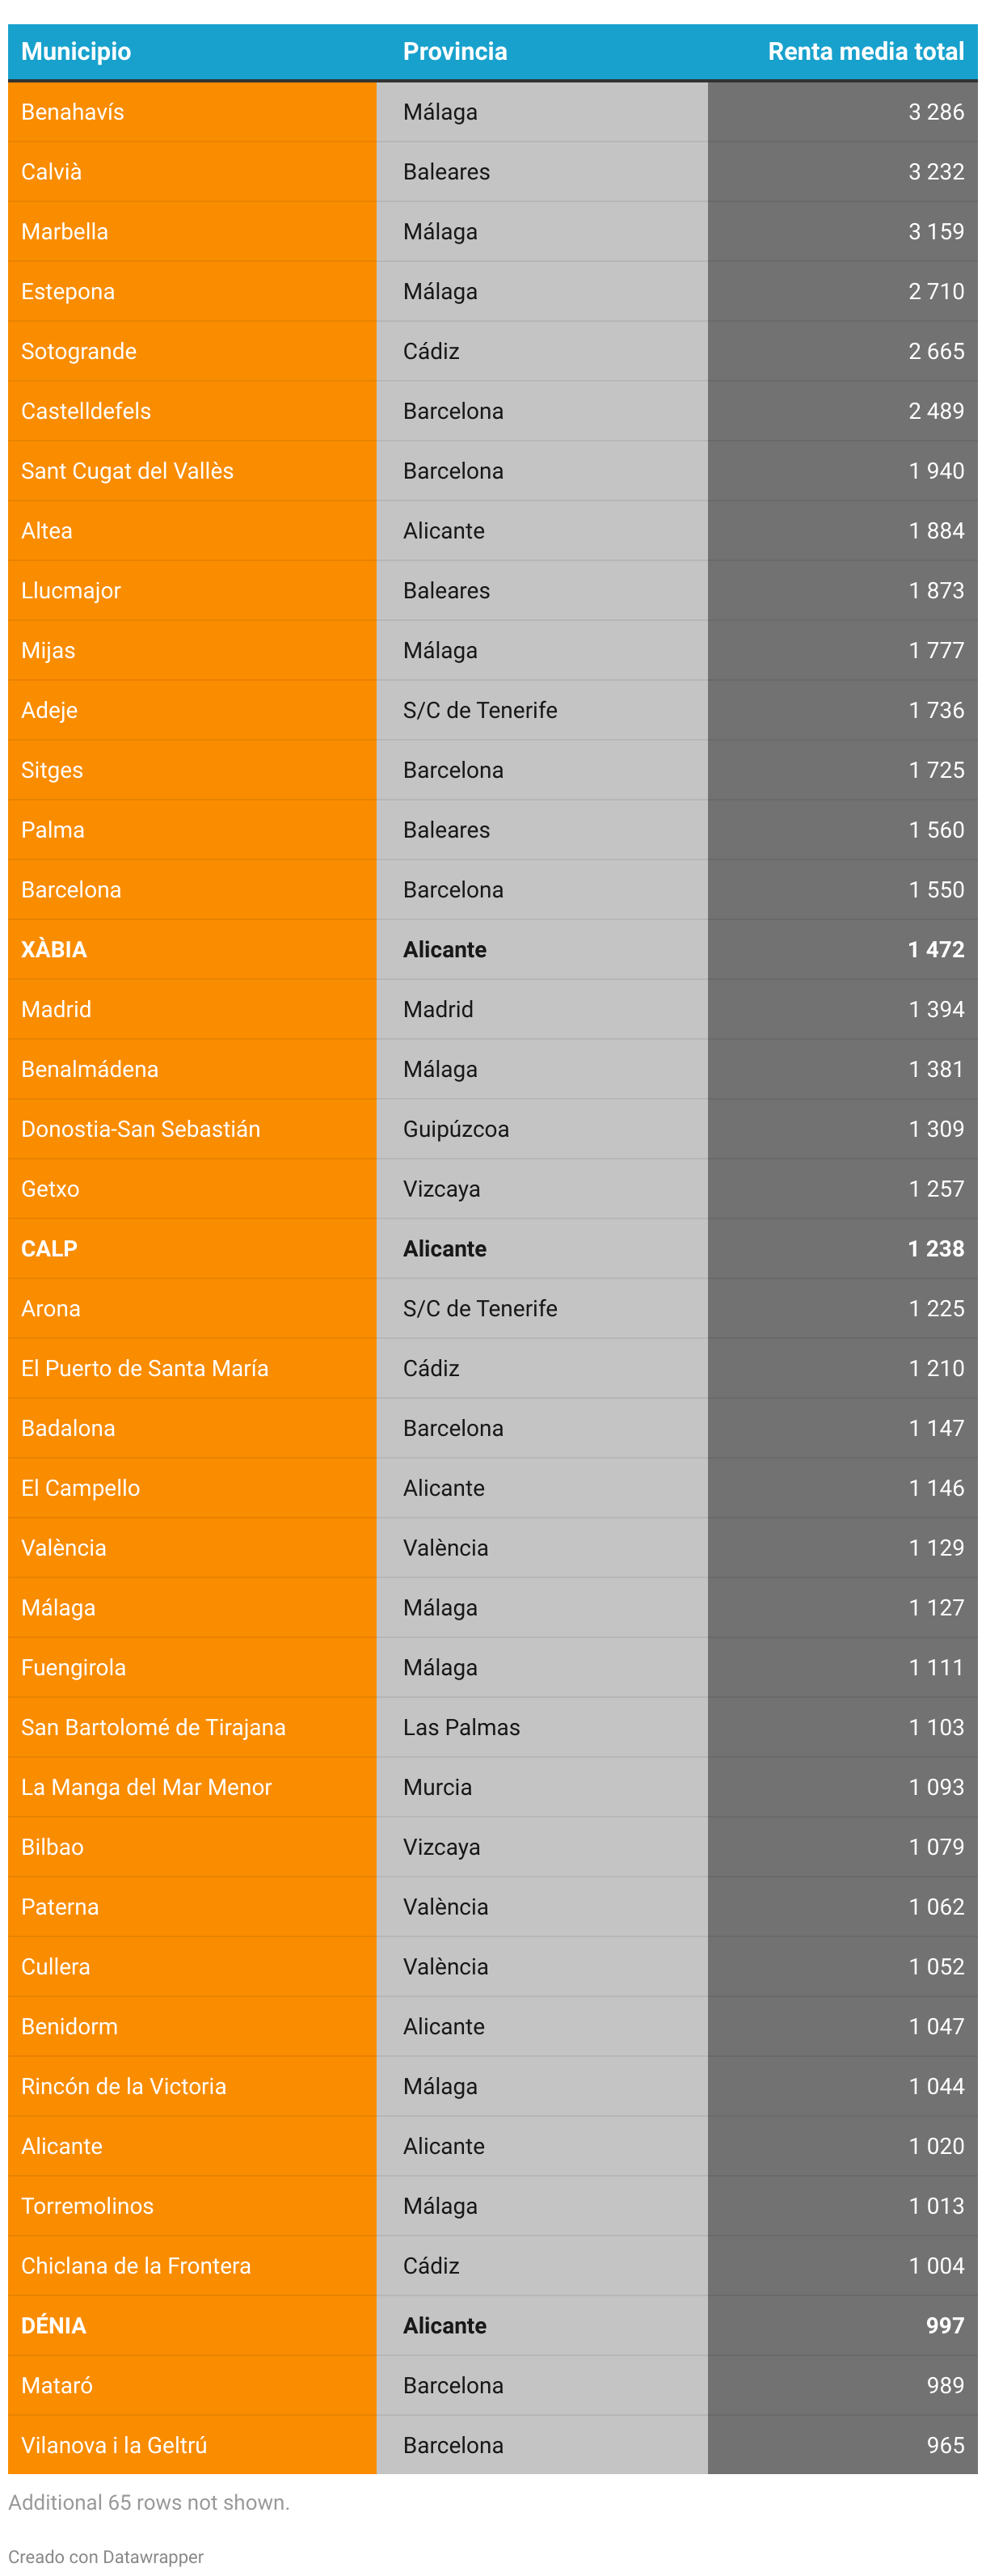986x2576 pixels.
Task: Select the XÀBIA row name
Action: (x=54, y=949)
